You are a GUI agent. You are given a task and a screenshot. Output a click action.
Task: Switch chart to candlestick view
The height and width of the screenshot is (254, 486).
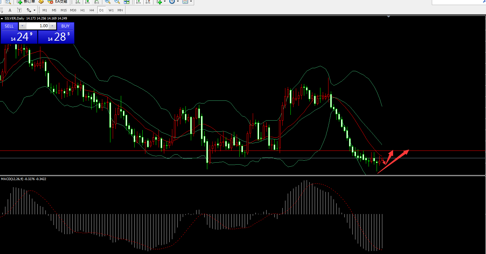coord(87,2)
